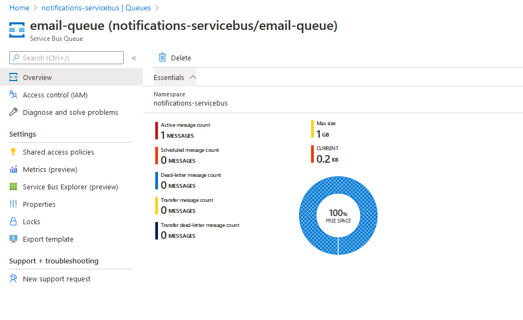The image size is (523, 320).
Task: Collapse the Essentials section chevron
Action: pyautogui.click(x=192, y=77)
